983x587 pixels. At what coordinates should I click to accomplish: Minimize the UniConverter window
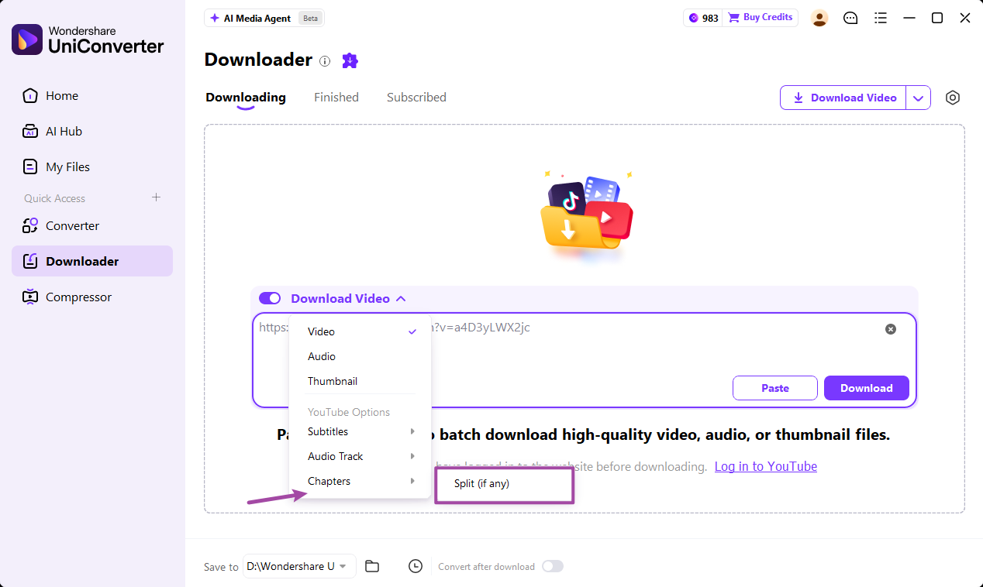coord(909,18)
